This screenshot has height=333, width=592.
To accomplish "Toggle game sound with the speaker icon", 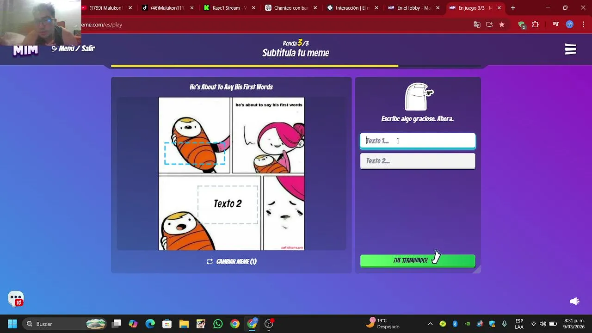I will 574,301.
